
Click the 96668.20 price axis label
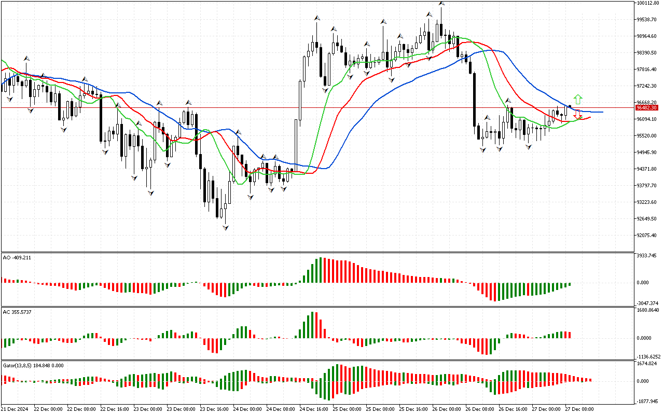click(647, 103)
